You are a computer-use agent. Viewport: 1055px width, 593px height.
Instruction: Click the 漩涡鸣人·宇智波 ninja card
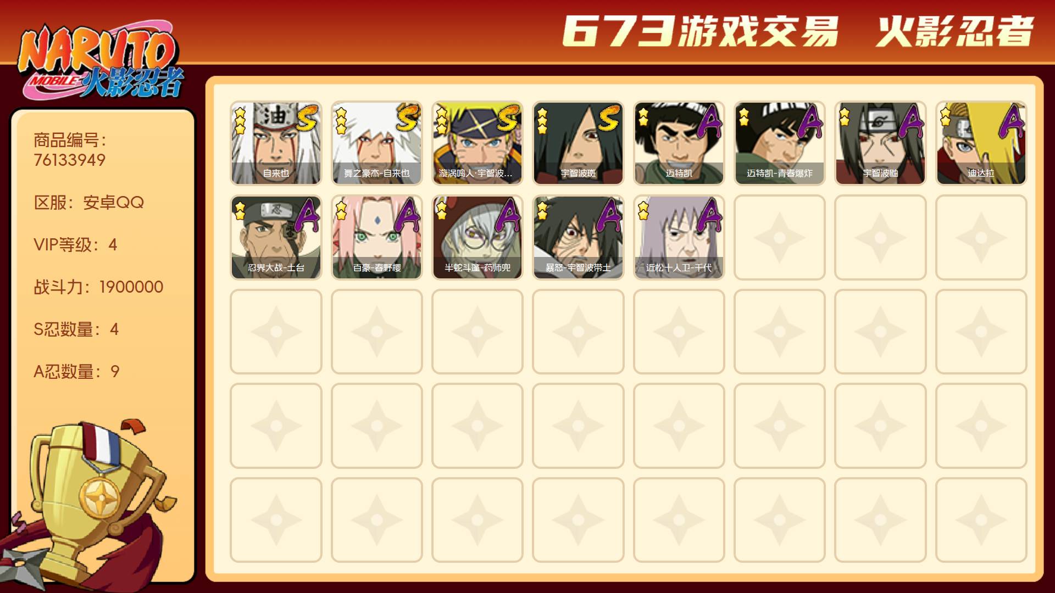pyautogui.click(x=477, y=143)
